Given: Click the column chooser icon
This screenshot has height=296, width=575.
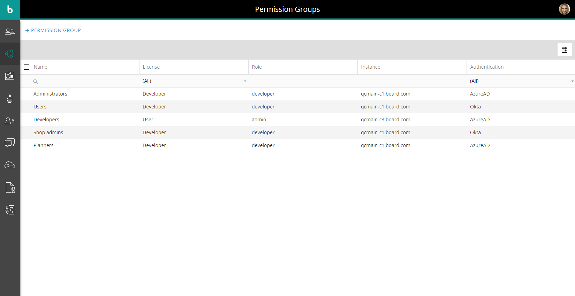Looking at the screenshot, I should click(565, 50).
